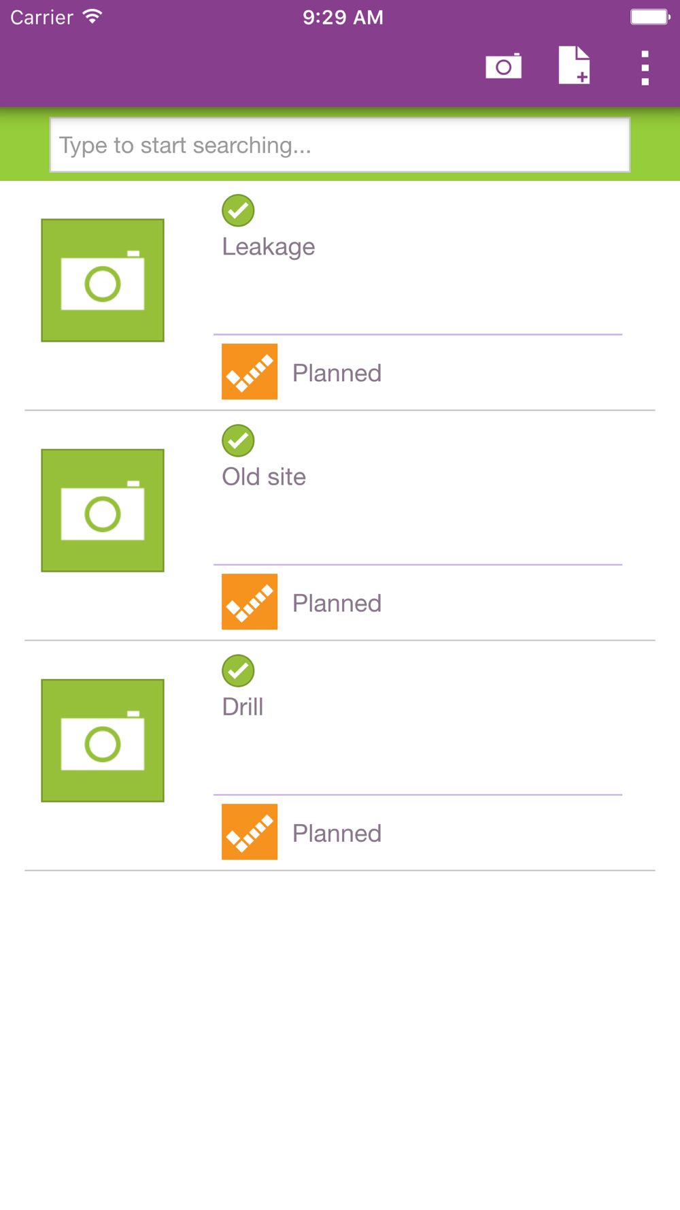This screenshot has width=680, height=1210.
Task: Toggle the green checkmark above Drill
Action: tap(238, 670)
